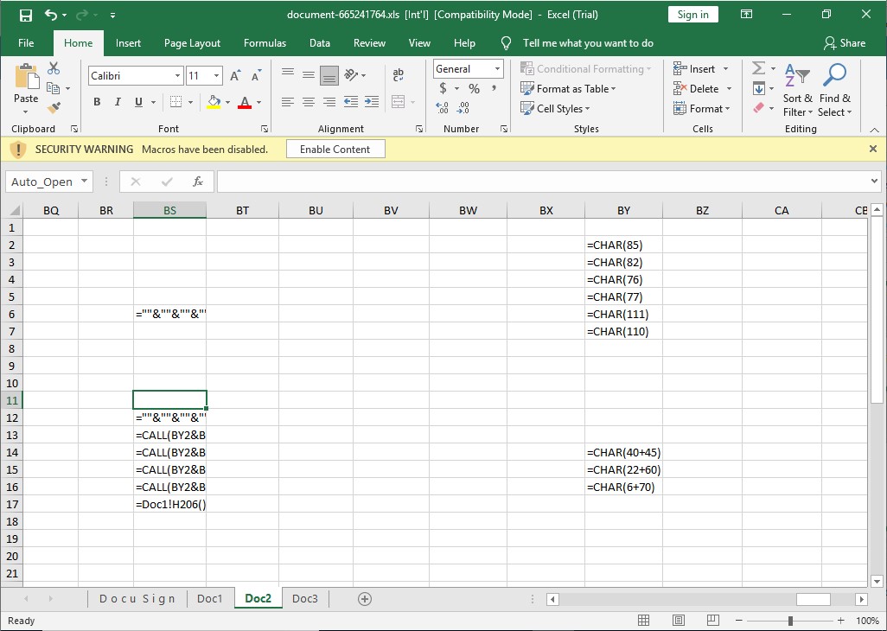This screenshot has width=887, height=631.
Task: Expand the General number format dropdown
Action: point(497,69)
